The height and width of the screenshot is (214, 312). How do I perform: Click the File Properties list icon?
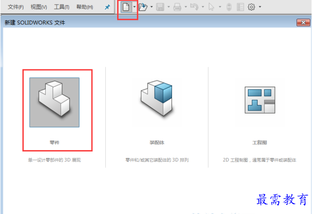240,7
